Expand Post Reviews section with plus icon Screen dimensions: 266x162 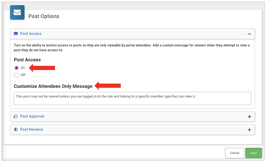(249, 130)
